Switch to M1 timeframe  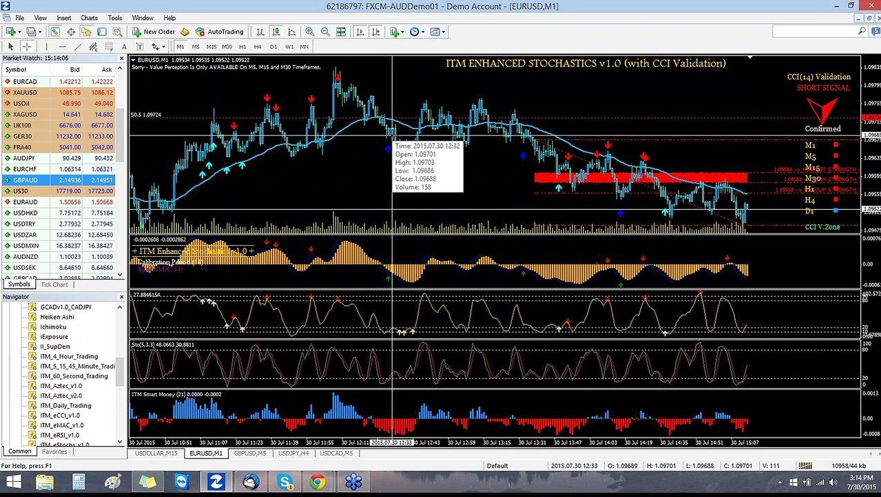coord(180,46)
